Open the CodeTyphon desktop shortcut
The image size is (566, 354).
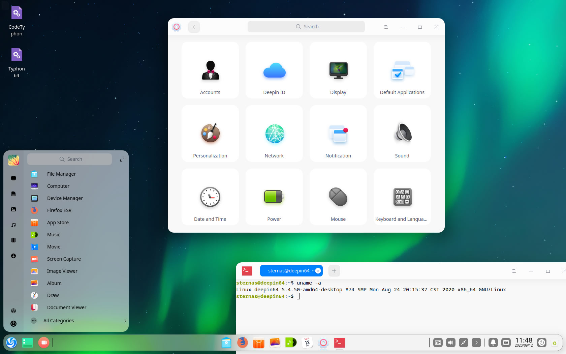click(x=17, y=21)
